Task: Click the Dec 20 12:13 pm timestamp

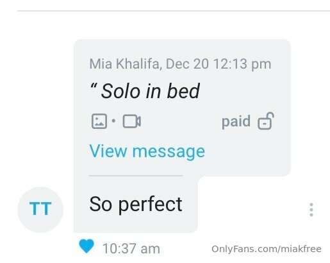Action: 219,64
